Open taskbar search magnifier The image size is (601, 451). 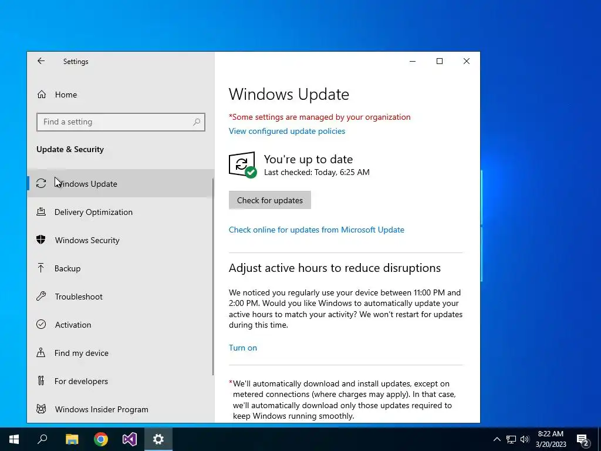42,439
